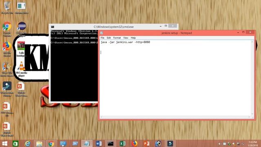Open the Recycle Bin desktop icon

7,8
